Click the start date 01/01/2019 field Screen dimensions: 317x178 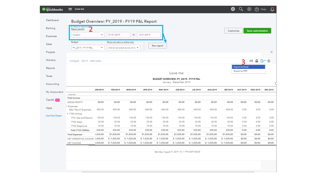click(x=118, y=35)
